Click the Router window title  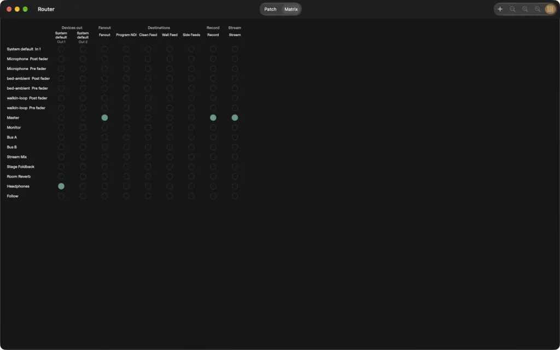tap(46, 9)
